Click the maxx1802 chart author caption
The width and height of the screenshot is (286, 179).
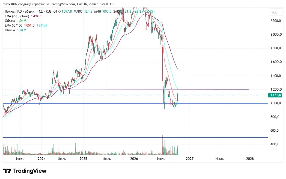tap(59, 4)
